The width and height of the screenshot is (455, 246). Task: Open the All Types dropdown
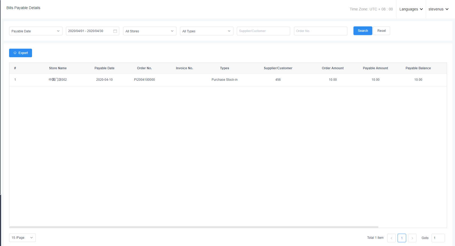[206, 31]
